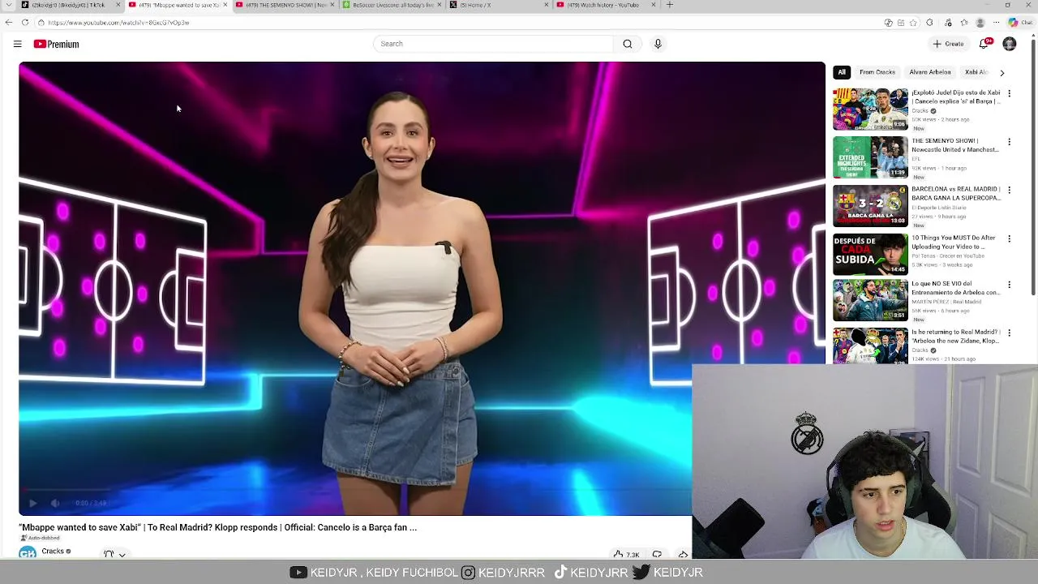Open a new browser tab
The height and width of the screenshot is (584, 1038).
click(670, 5)
